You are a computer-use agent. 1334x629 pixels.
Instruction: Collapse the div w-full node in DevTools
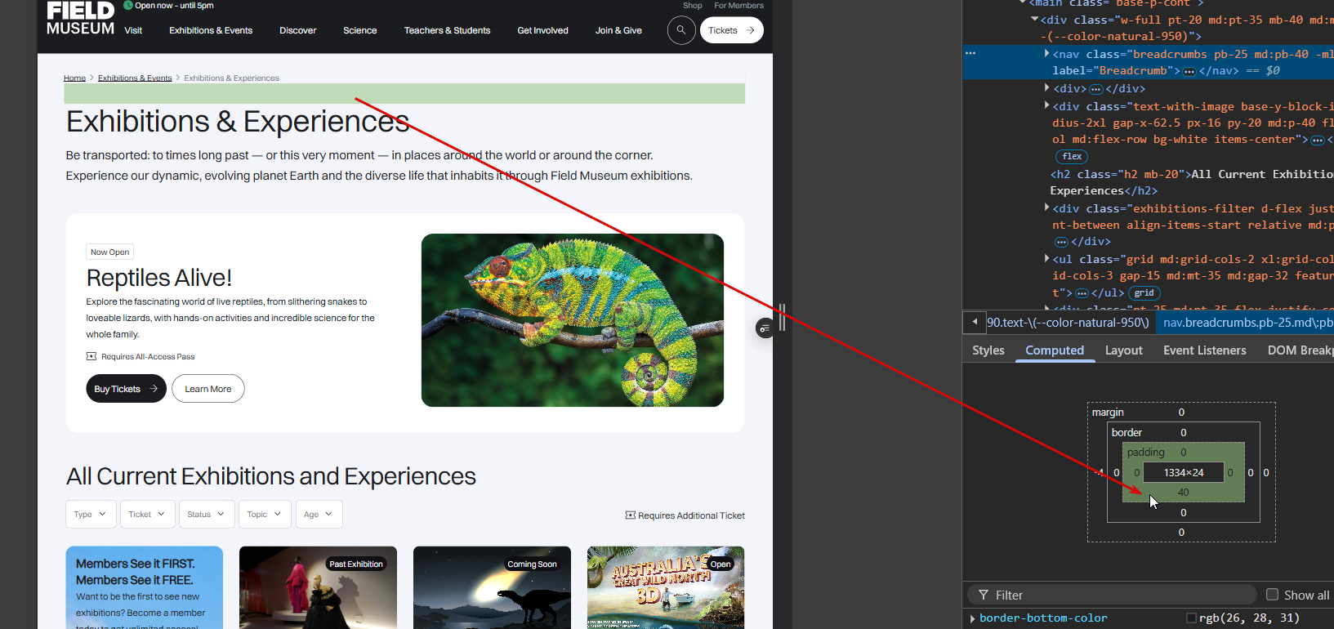(x=1035, y=19)
